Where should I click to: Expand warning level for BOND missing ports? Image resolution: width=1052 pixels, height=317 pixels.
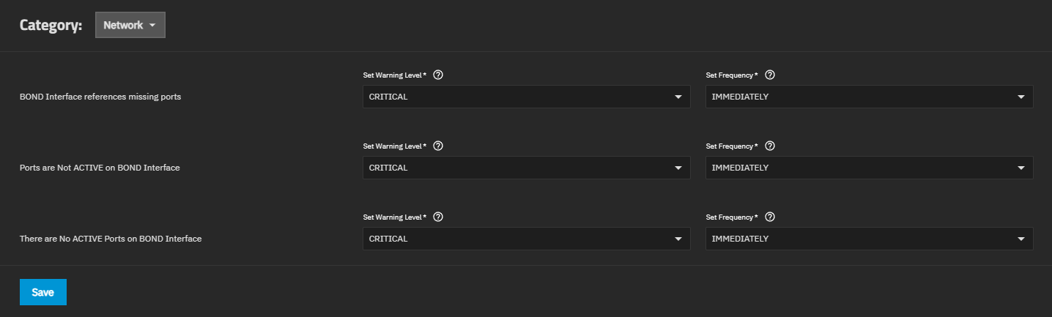526,97
